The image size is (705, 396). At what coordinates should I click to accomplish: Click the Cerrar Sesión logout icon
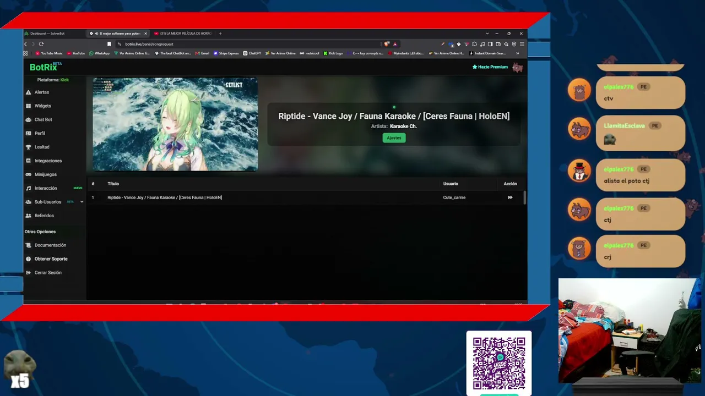coord(29,273)
